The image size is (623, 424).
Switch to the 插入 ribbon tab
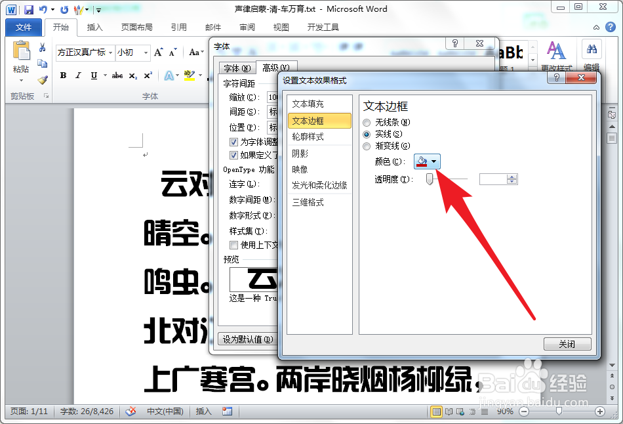pyautogui.click(x=95, y=28)
